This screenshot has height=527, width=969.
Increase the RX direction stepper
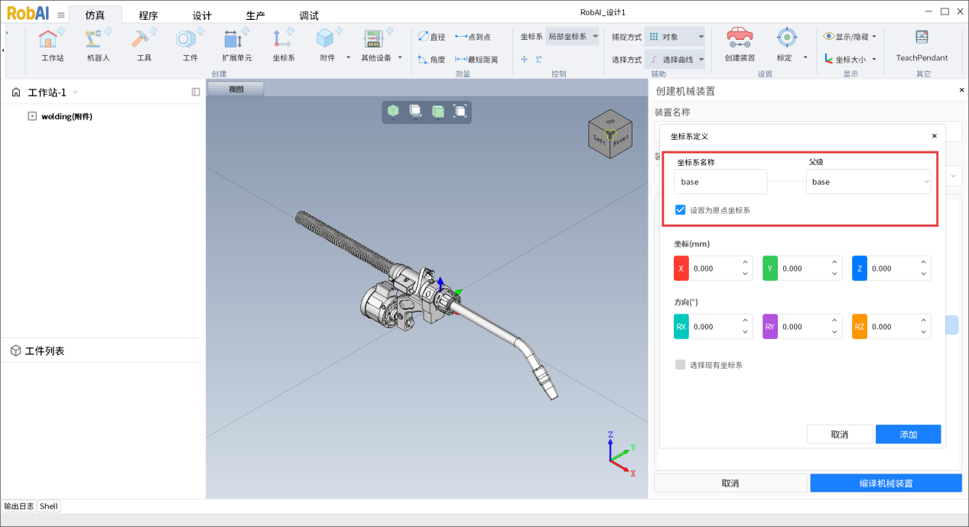click(x=746, y=320)
